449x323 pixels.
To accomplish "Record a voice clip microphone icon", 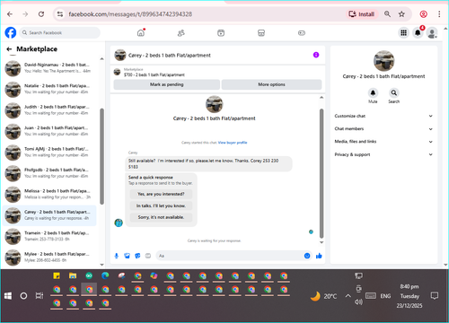I will pos(117,256).
